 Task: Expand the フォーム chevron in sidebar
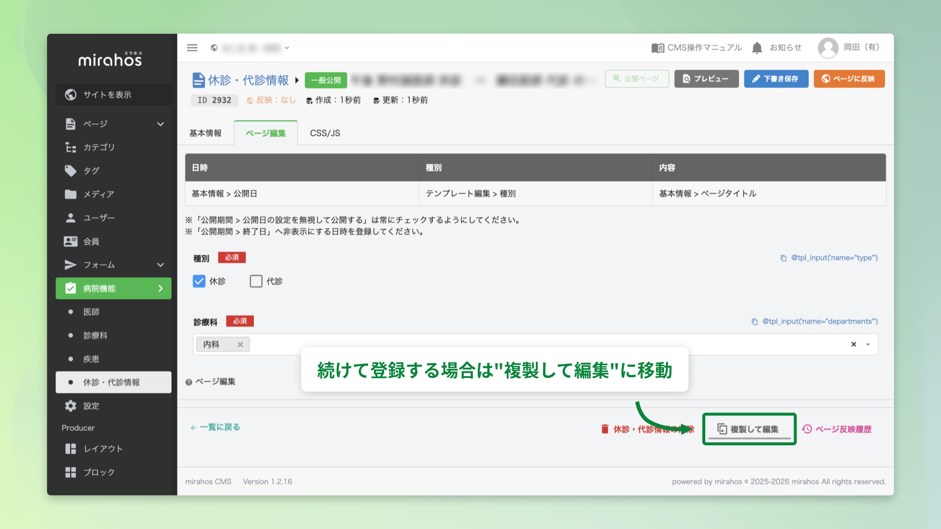click(160, 265)
